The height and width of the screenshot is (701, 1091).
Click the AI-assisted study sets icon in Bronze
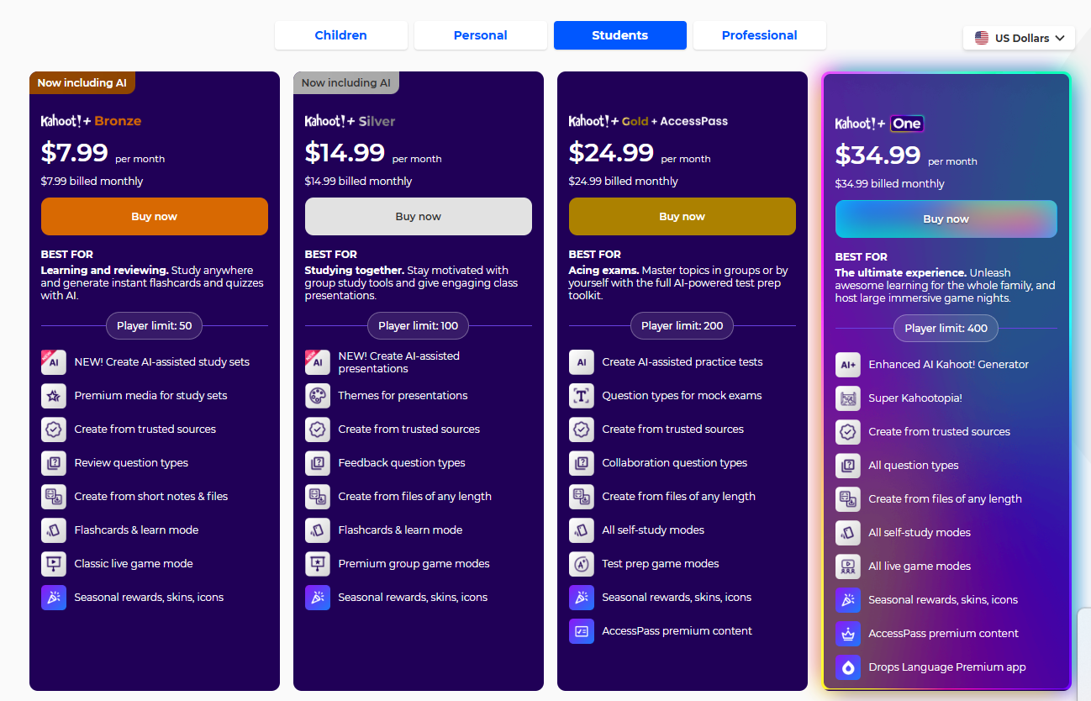[x=54, y=362]
